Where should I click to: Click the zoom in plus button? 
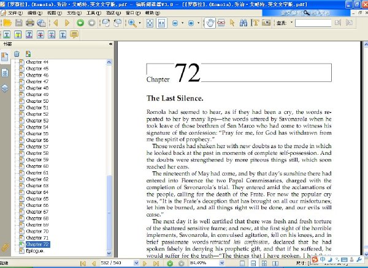point(191,23)
